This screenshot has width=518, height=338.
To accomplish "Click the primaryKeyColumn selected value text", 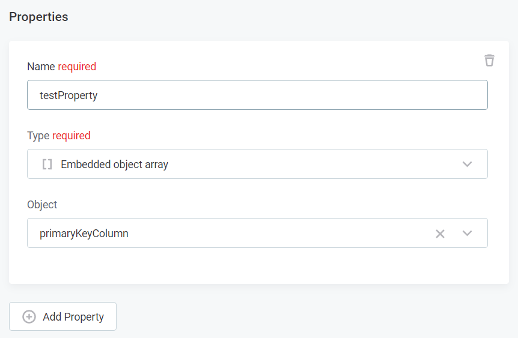I will [x=84, y=234].
